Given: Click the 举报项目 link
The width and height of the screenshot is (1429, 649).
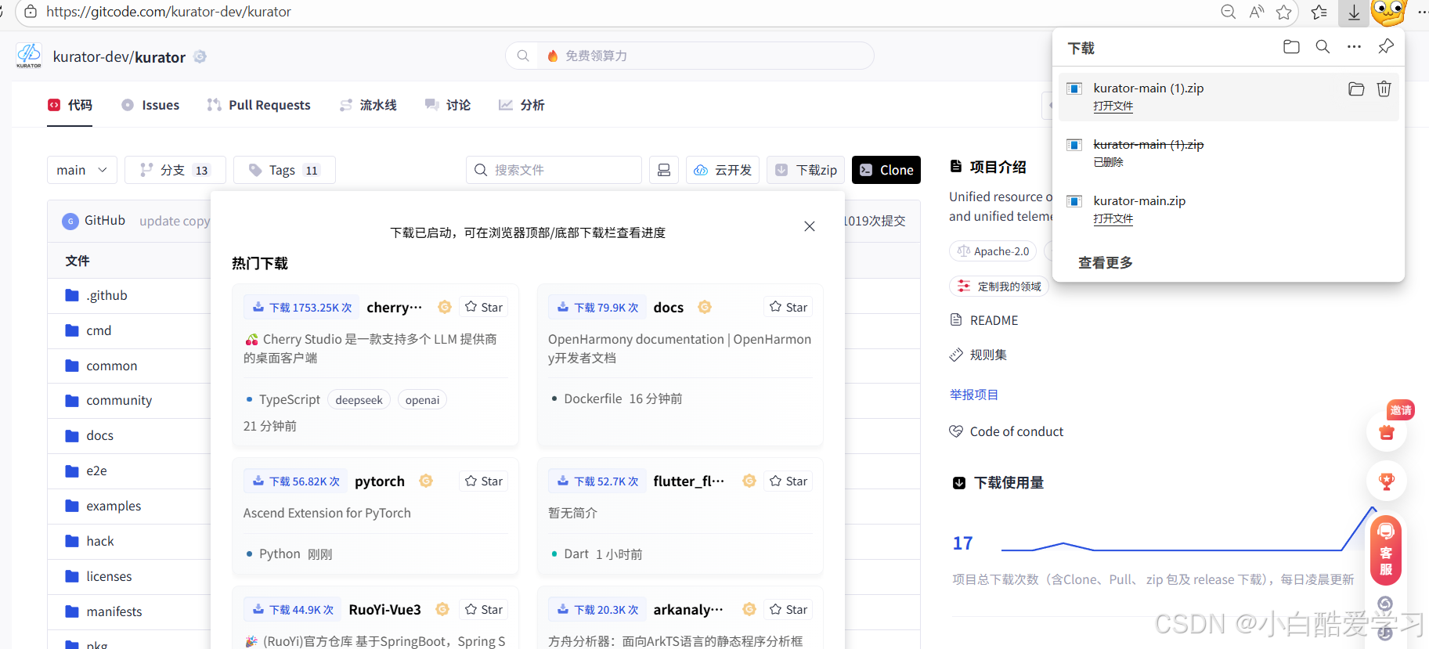Looking at the screenshot, I should pos(973,395).
